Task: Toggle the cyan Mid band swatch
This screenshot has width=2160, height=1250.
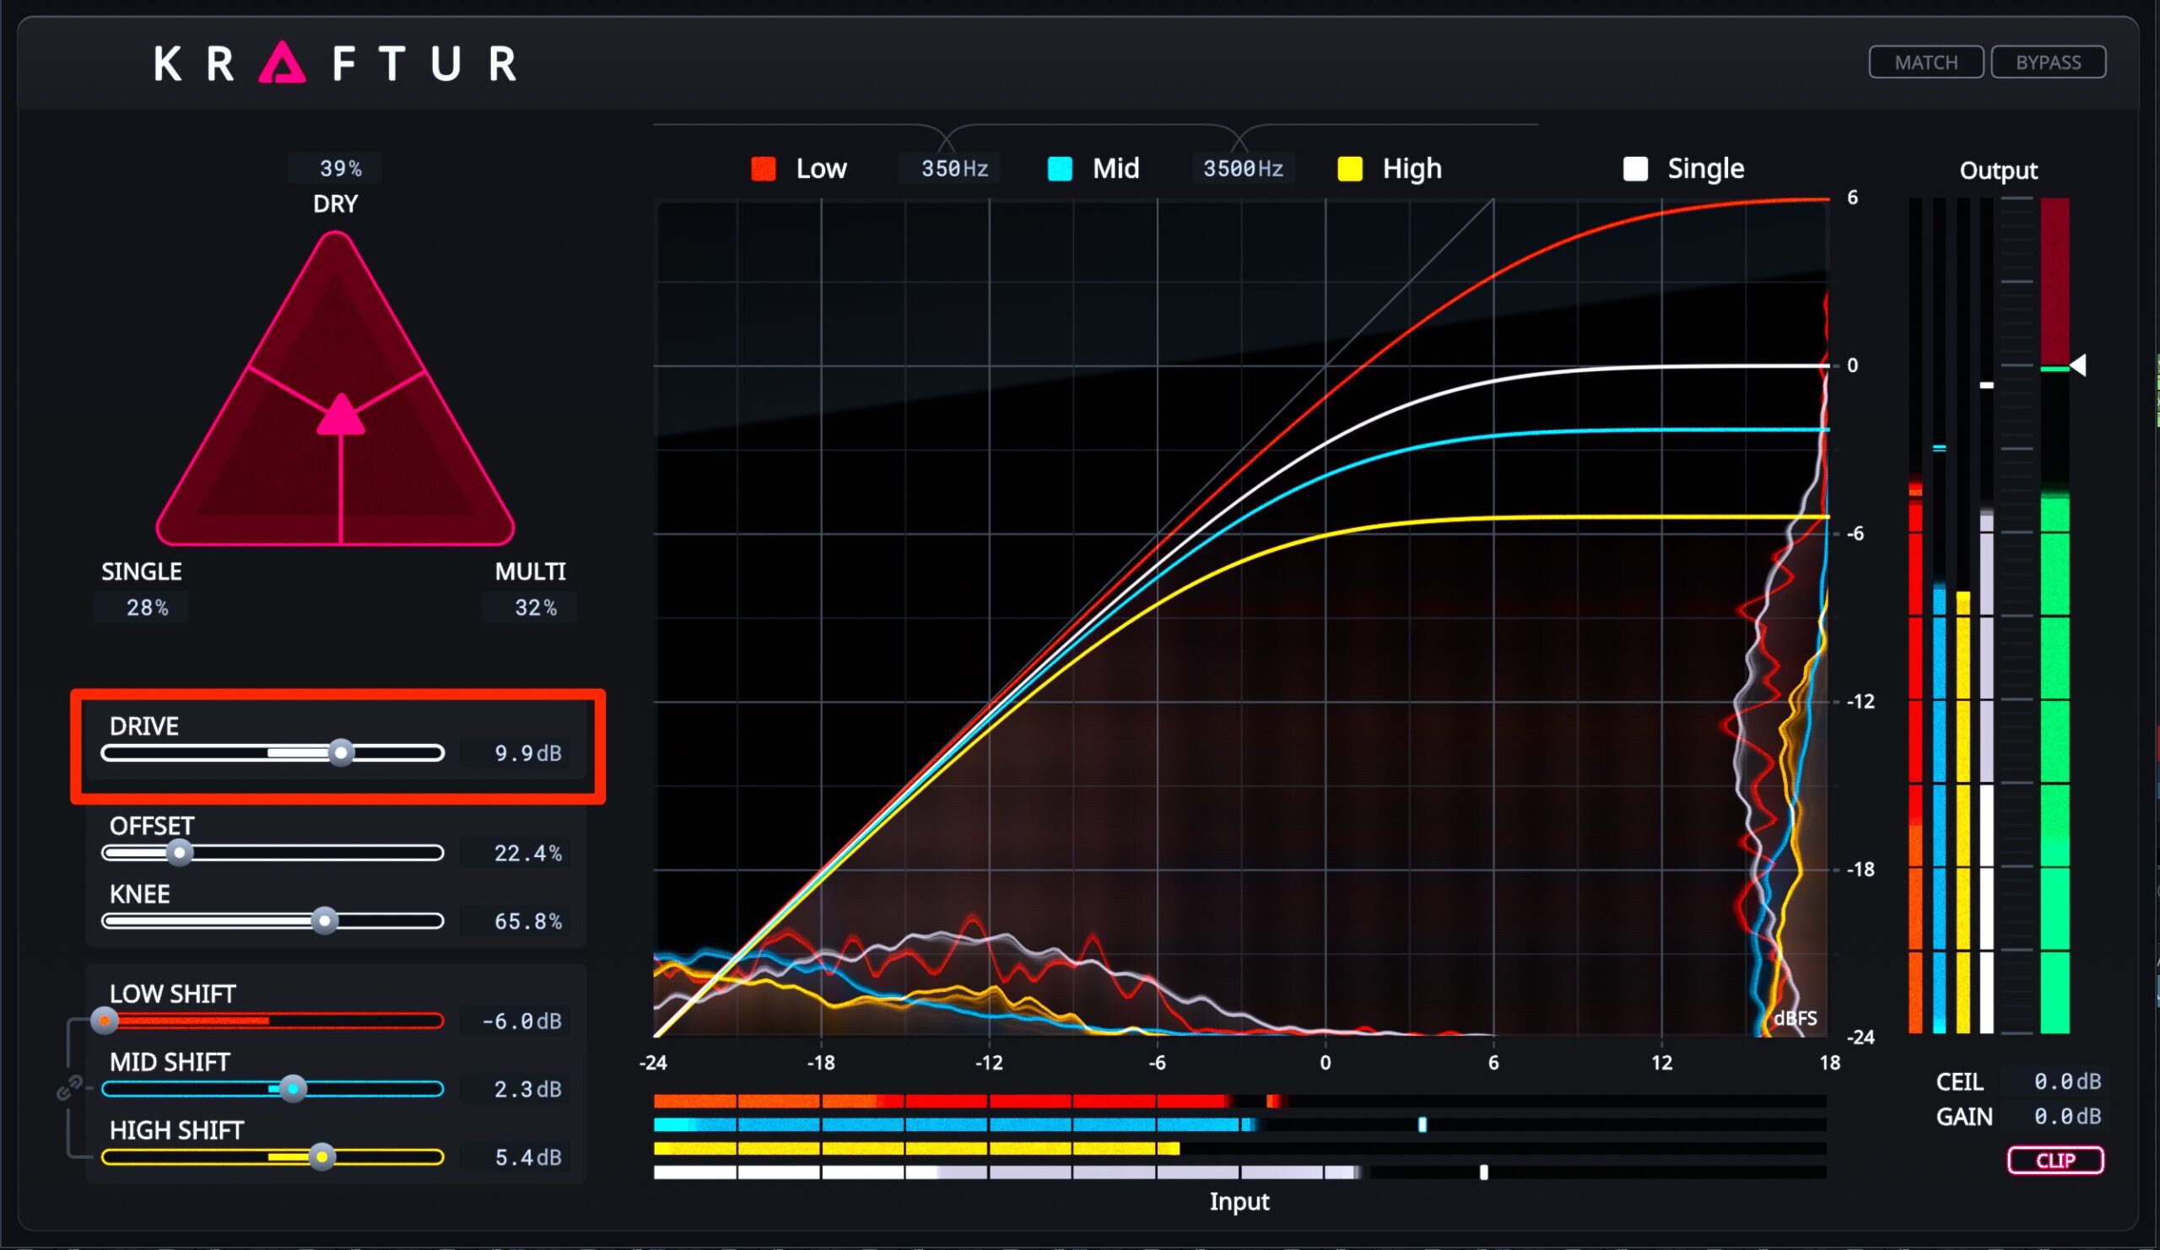Action: (1060, 169)
